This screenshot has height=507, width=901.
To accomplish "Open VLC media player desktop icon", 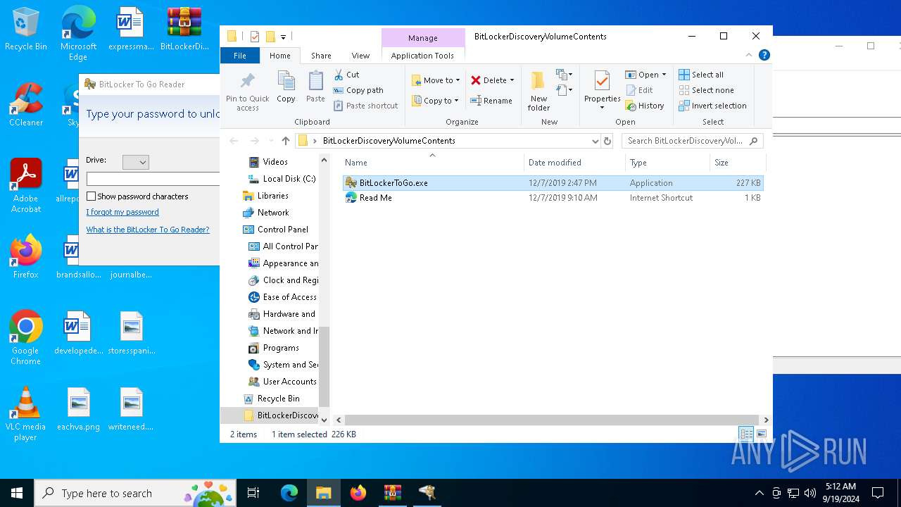I will (x=25, y=414).
